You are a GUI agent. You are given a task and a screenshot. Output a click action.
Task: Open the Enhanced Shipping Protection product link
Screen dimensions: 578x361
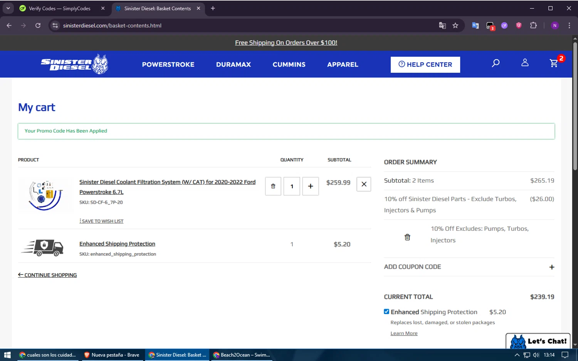tap(117, 244)
